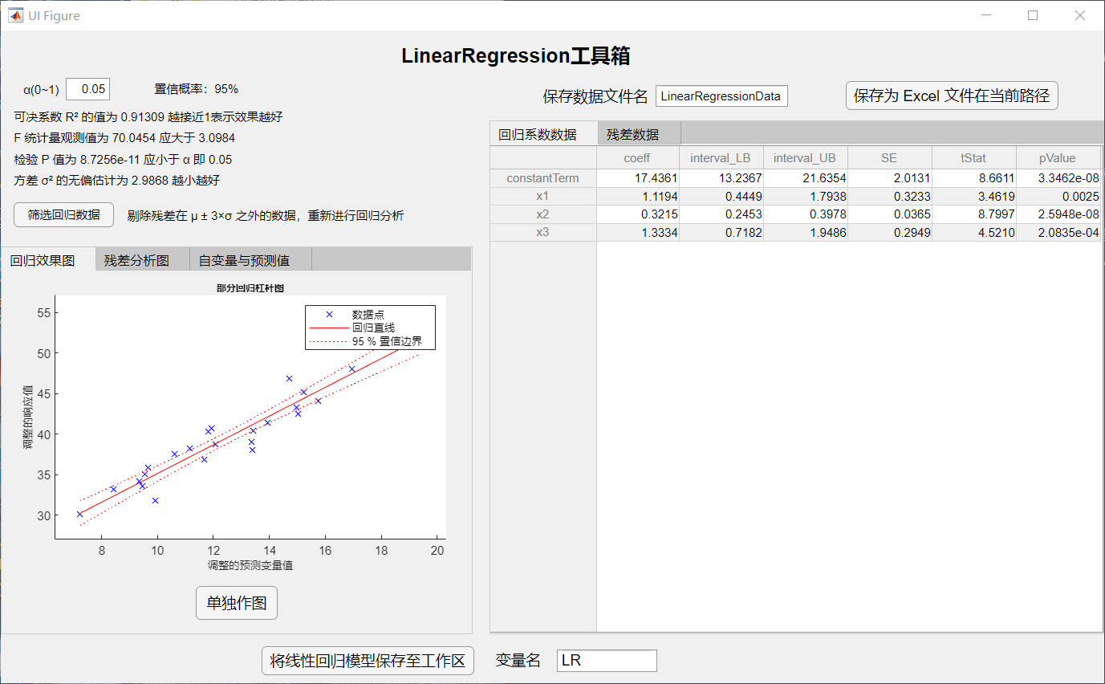
Task: Click the LR variable name field
Action: point(606,661)
